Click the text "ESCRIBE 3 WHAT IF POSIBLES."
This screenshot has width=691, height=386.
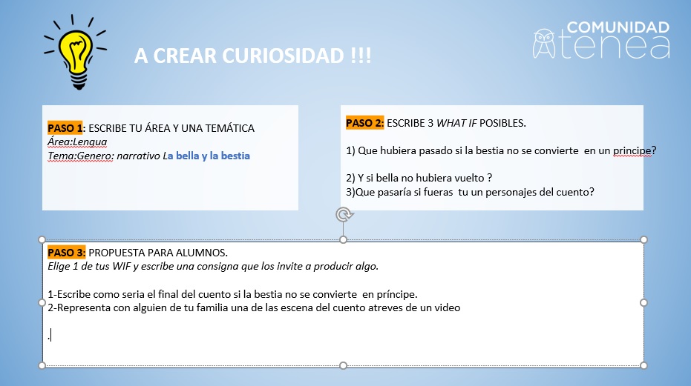456,123
